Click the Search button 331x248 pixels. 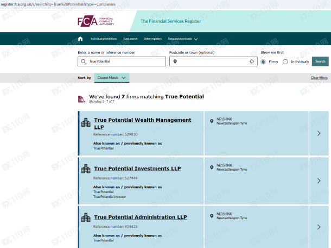(x=320, y=61)
